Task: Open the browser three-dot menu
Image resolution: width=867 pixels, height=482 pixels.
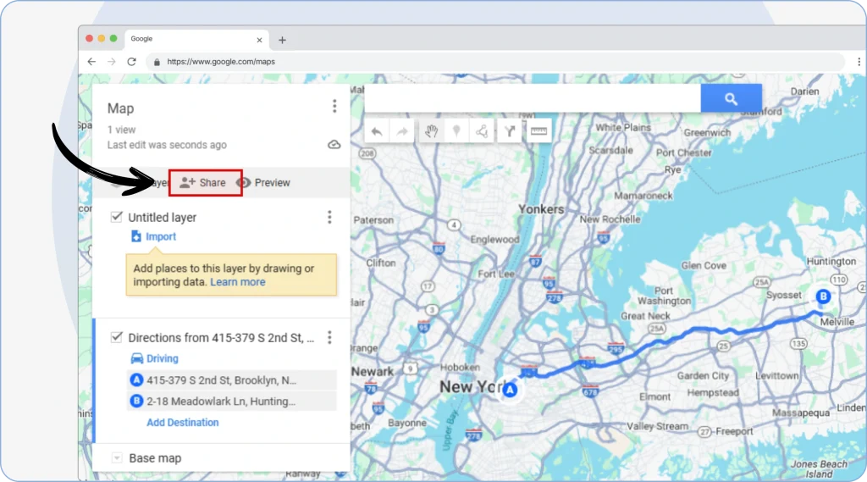Action: tap(859, 62)
